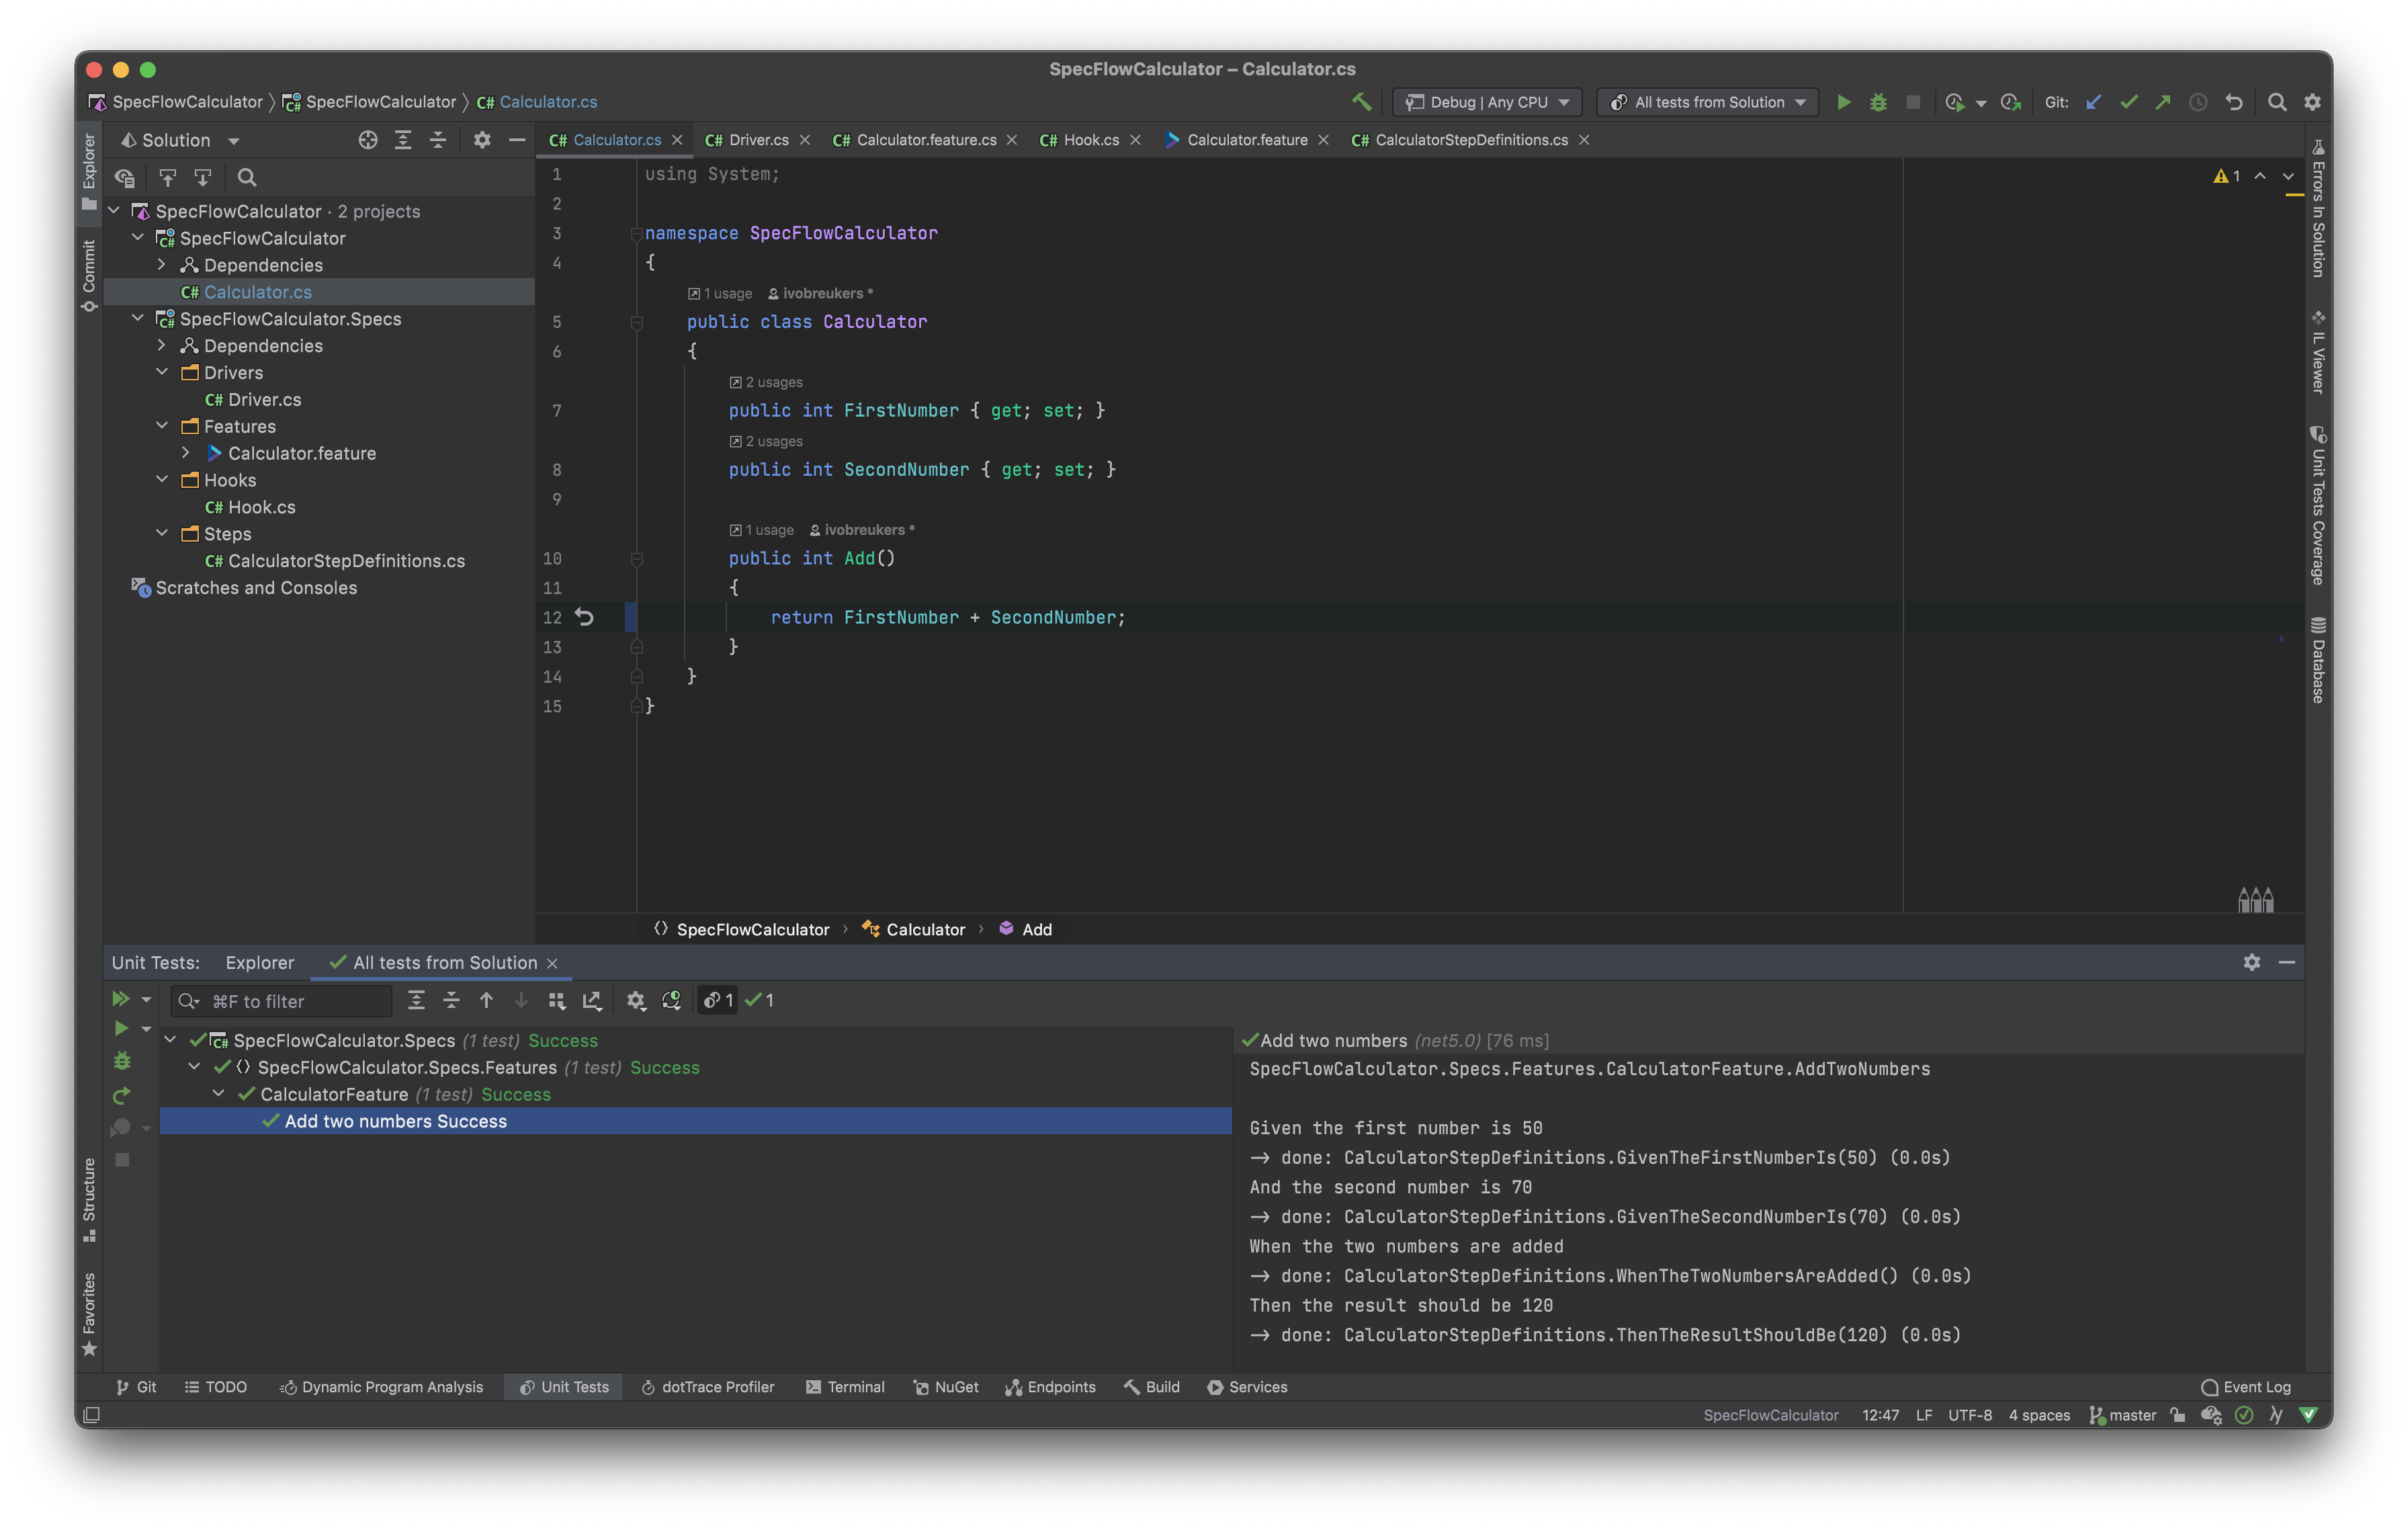Expand all in Unit Tests toolbar
This screenshot has height=1528, width=2408.
pos(416,1000)
